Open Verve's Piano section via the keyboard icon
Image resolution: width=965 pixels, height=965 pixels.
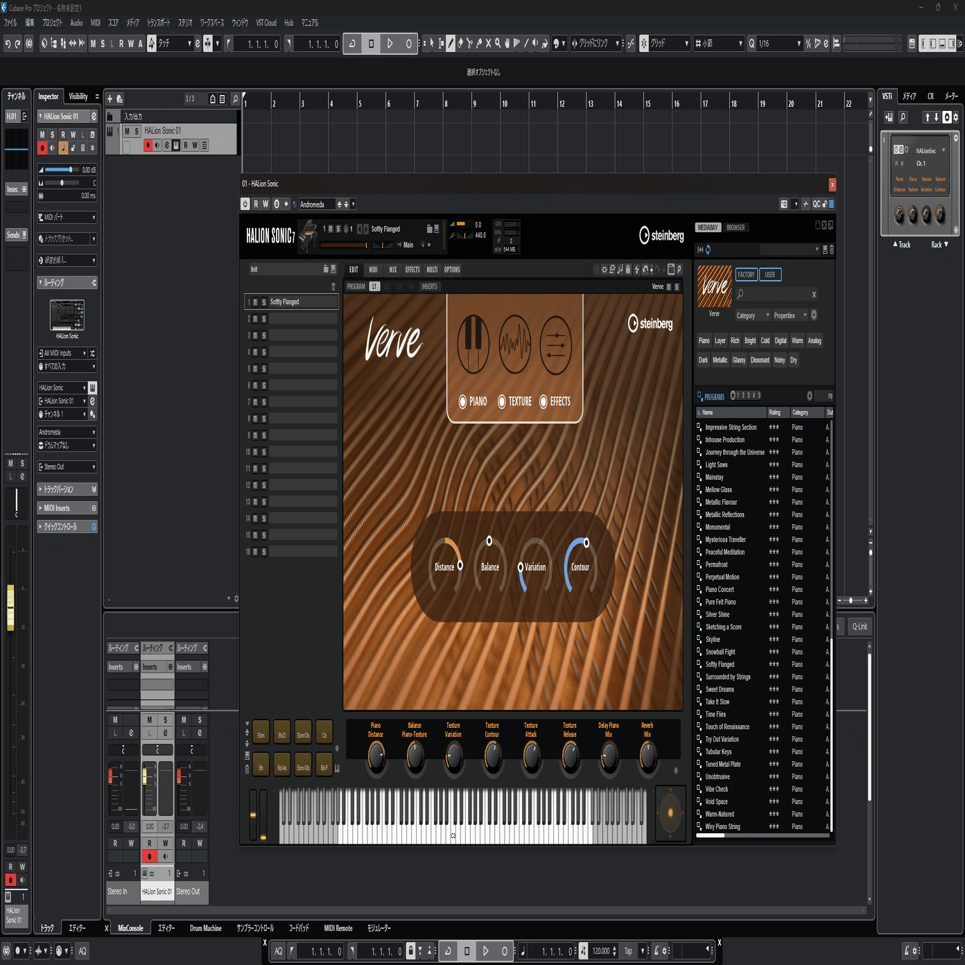click(475, 345)
